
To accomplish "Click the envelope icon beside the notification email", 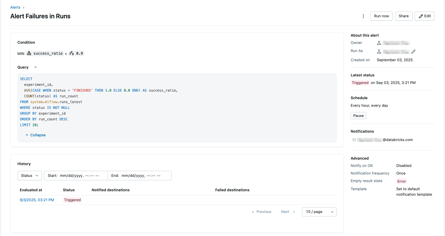I will click(354, 140).
